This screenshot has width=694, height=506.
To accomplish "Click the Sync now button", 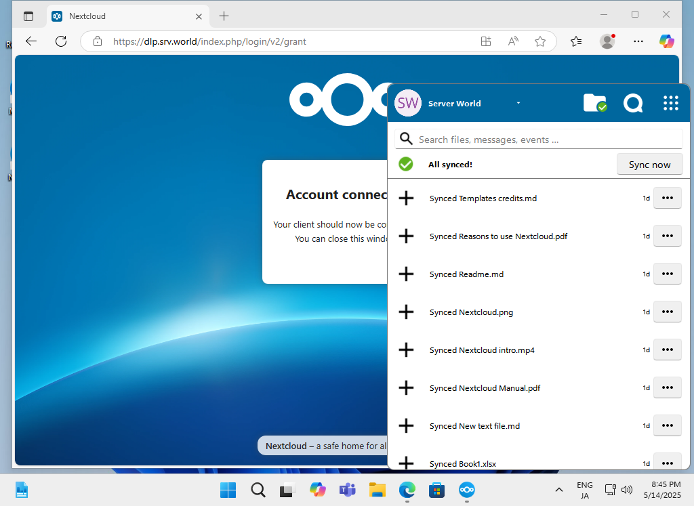I will coord(649,165).
